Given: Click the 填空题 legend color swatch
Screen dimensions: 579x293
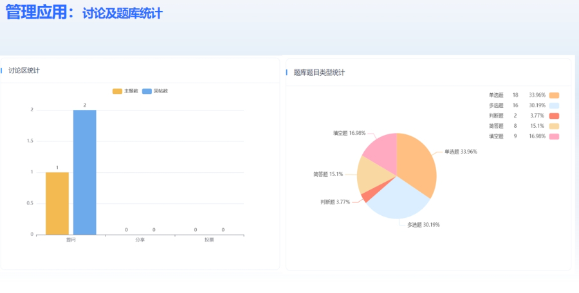Looking at the screenshot, I should pos(554,136).
